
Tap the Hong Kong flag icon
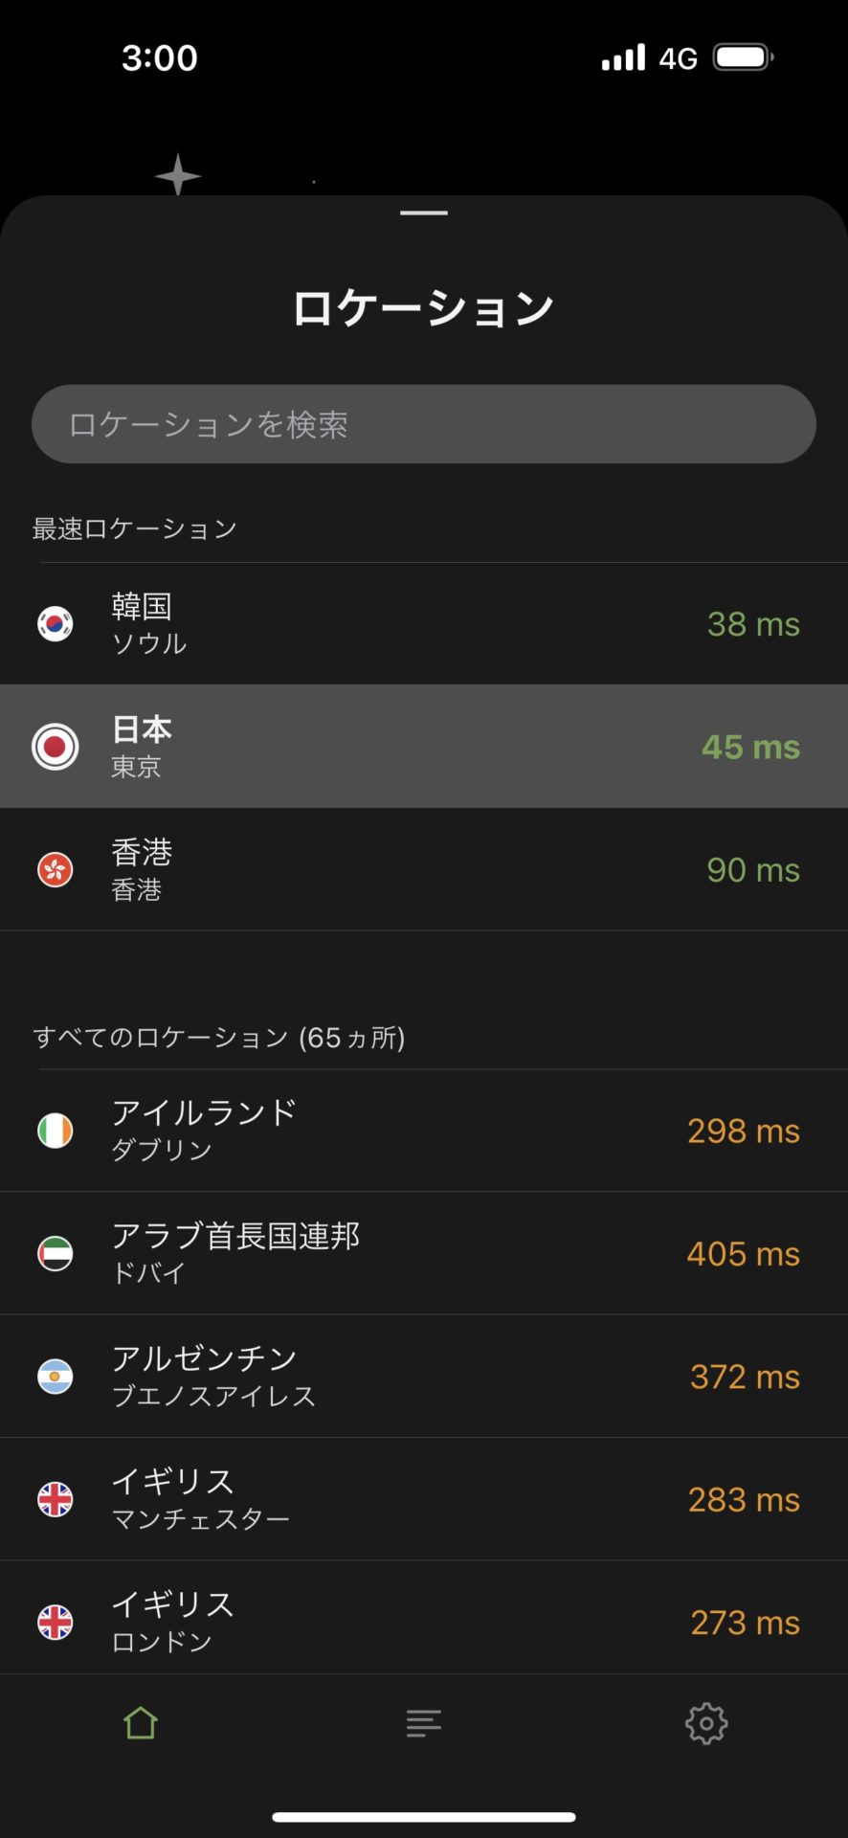coord(56,870)
